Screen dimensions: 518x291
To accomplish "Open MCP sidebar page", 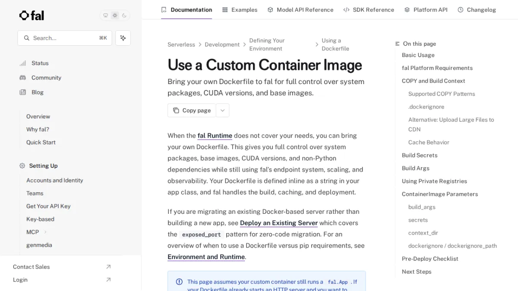I will [33, 232].
